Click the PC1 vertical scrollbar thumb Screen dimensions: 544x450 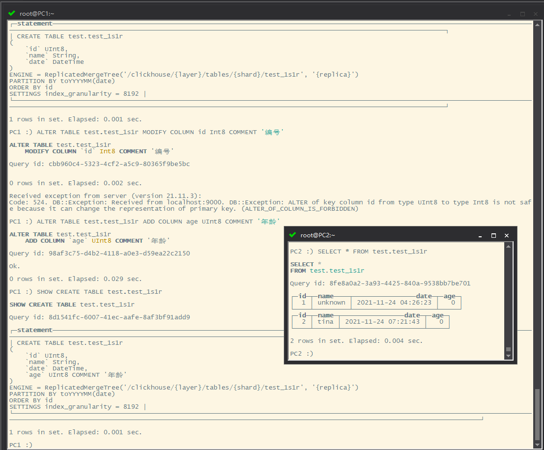[x=537, y=415]
